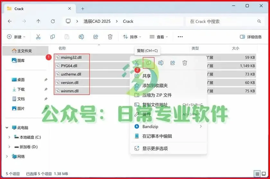Screen dimensions: 270x179
Task: Unpin 桌面 using its pin icon
Action: pos(46,80)
